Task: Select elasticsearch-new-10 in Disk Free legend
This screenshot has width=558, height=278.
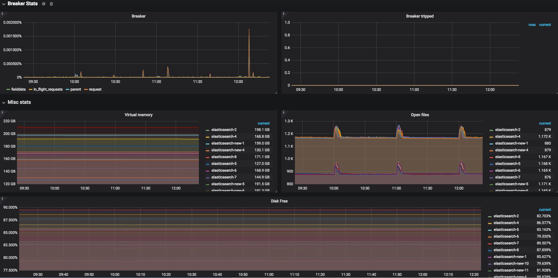Action: pyautogui.click(x=511, y=264)
